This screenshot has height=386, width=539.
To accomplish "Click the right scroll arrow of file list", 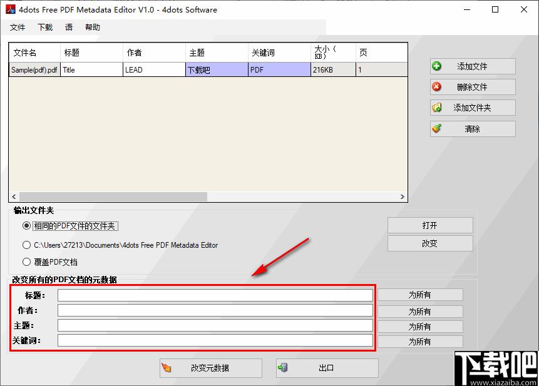I will (402, 196).
